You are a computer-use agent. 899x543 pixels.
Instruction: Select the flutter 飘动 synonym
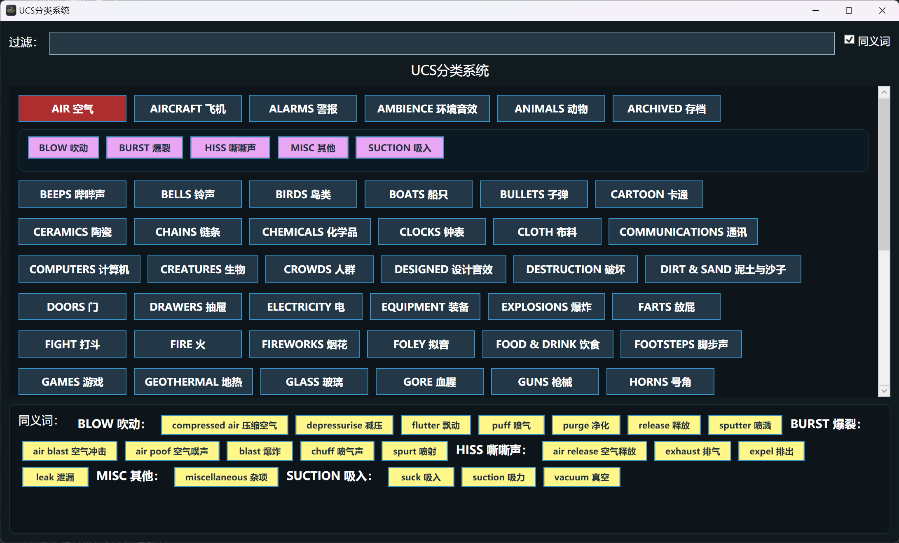point(436,425)
